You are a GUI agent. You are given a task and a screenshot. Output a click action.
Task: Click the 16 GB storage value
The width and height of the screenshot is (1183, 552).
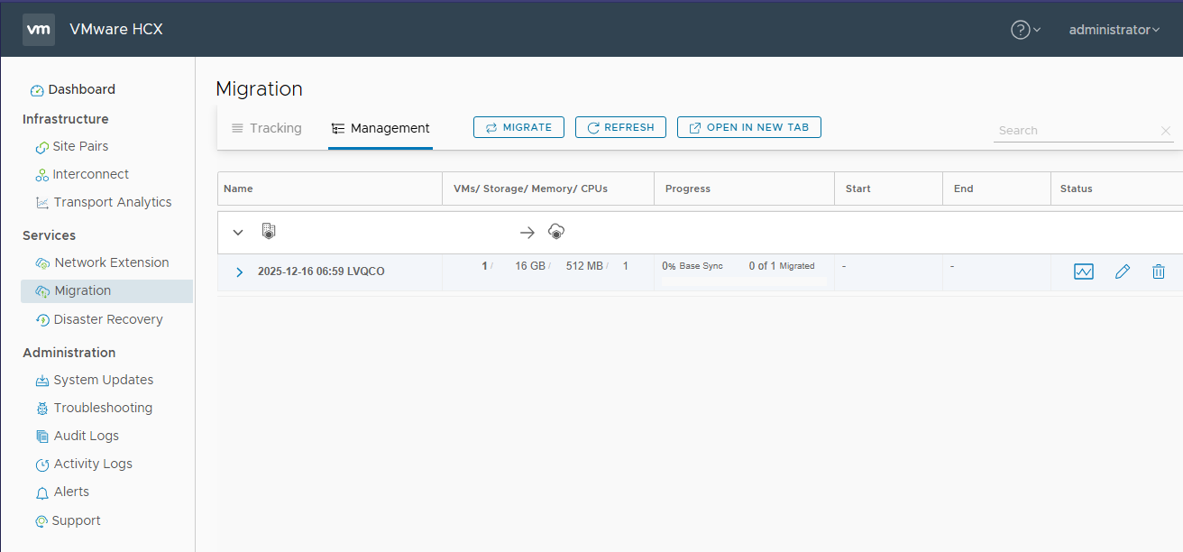(530, 266)
